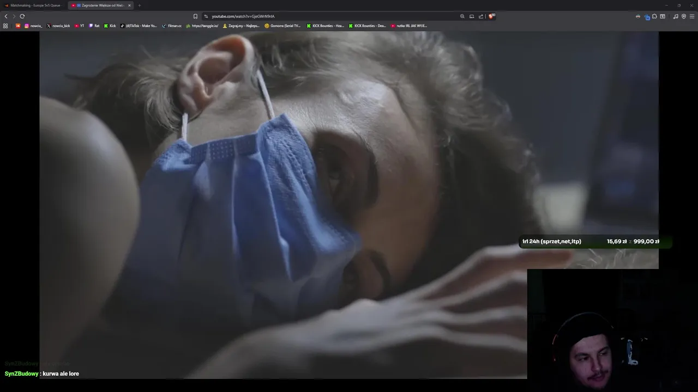Reload the current YouTube page
Image resolution: width=698 pixels, height=392 pixels.
[22, 16]
